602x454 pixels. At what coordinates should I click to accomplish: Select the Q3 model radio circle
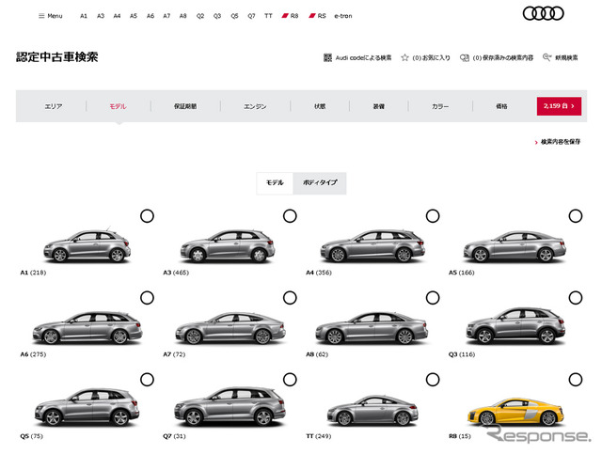pos(576,298)
